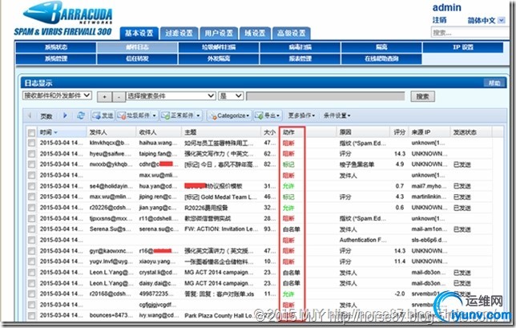Click the 评分 column header
516x328 pixels.
point(399,132)
